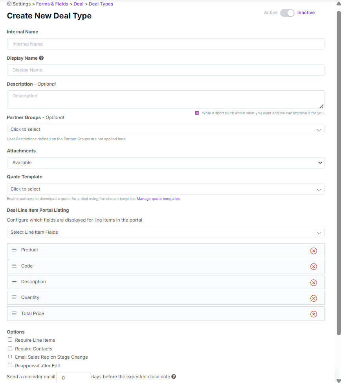The image size is (341, 383).
Task: Grab the drag handle for Description row
Action: (x=15, y=282)
